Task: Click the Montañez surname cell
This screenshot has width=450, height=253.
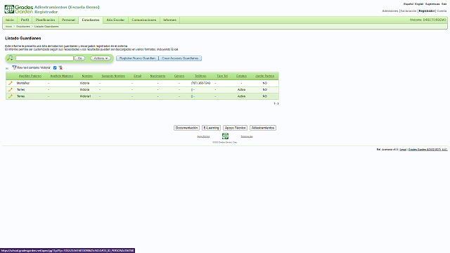Action: click(23, 83)
